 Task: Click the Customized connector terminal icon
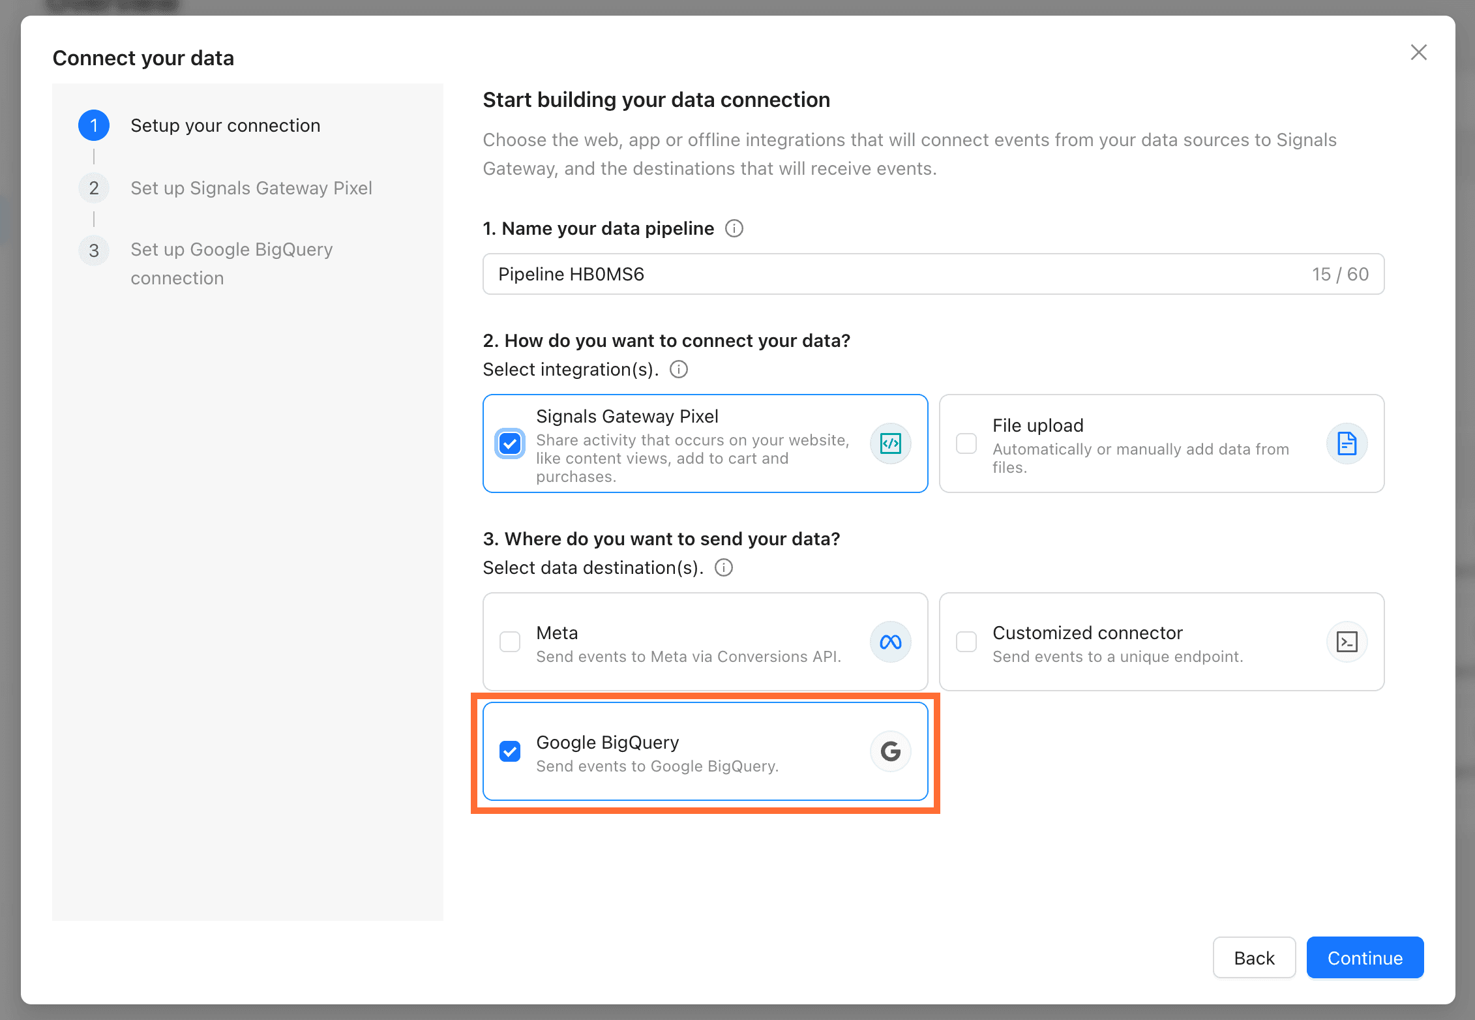[x=1347, y=642]
